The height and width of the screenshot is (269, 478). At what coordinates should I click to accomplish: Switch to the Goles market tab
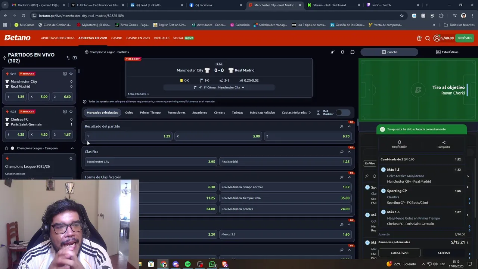coord(129,112)
